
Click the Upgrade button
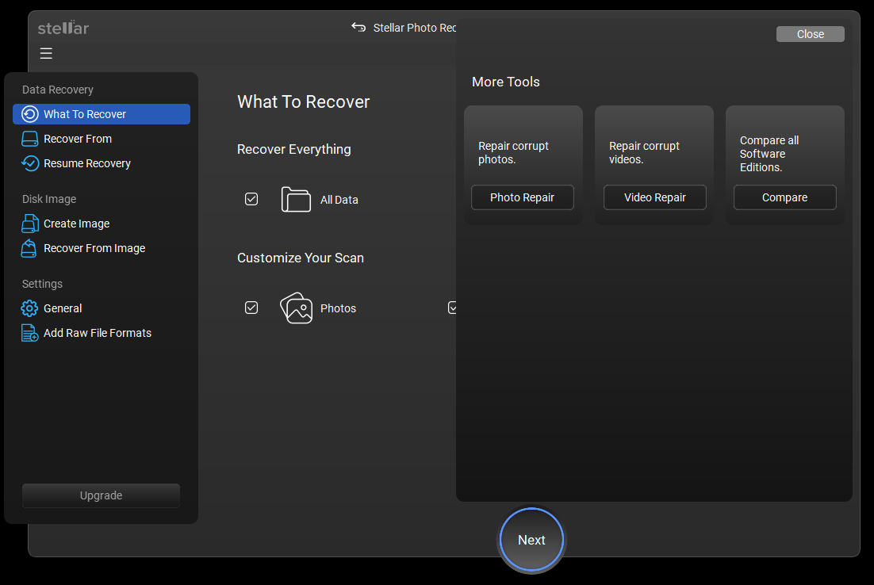101,495
